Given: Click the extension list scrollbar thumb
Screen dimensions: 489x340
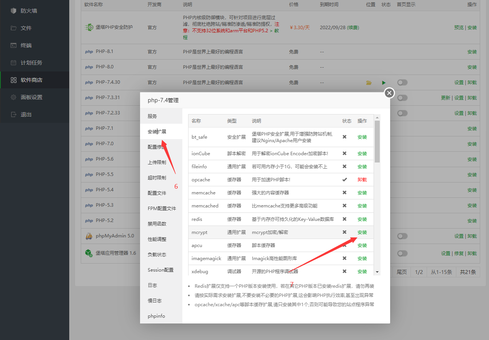Looking at the screenshot, I should (377, 141).
